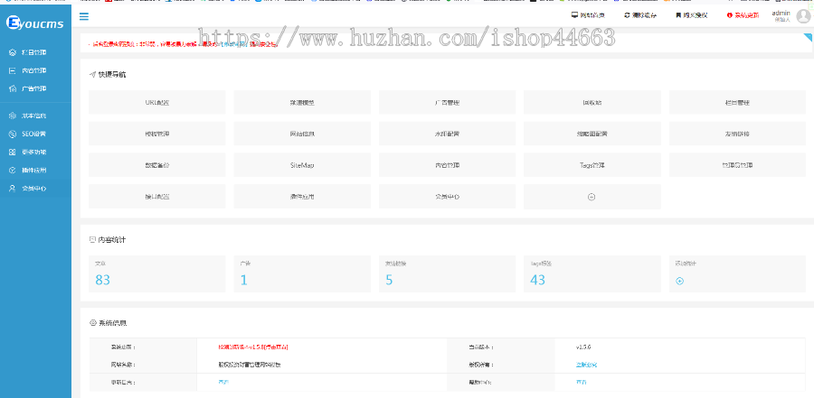The width and height of the screenshot is (814, 398).
Task: Open 查看 link beside 帮助中心
Action: 581,382
